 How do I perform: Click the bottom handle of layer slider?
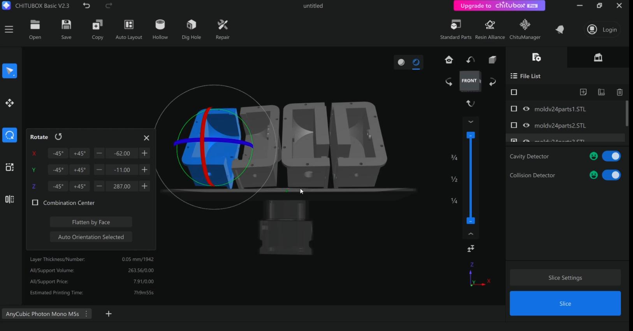tap(471, 221)
